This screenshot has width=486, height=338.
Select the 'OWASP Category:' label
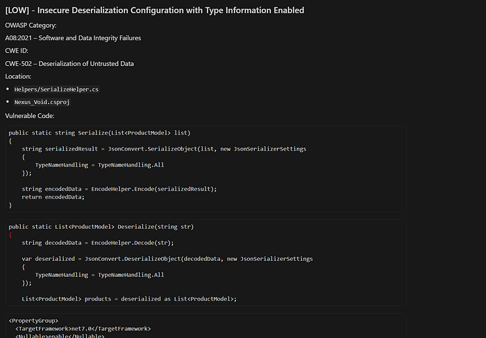point(31,26)
